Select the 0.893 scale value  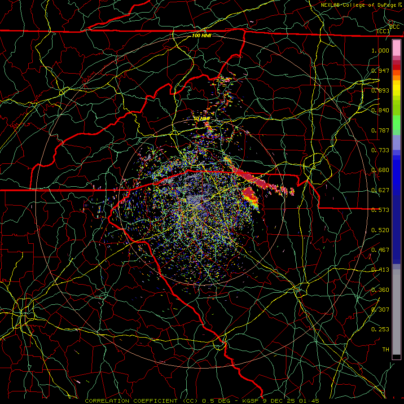pyautogui.click(x=380, y=90)
